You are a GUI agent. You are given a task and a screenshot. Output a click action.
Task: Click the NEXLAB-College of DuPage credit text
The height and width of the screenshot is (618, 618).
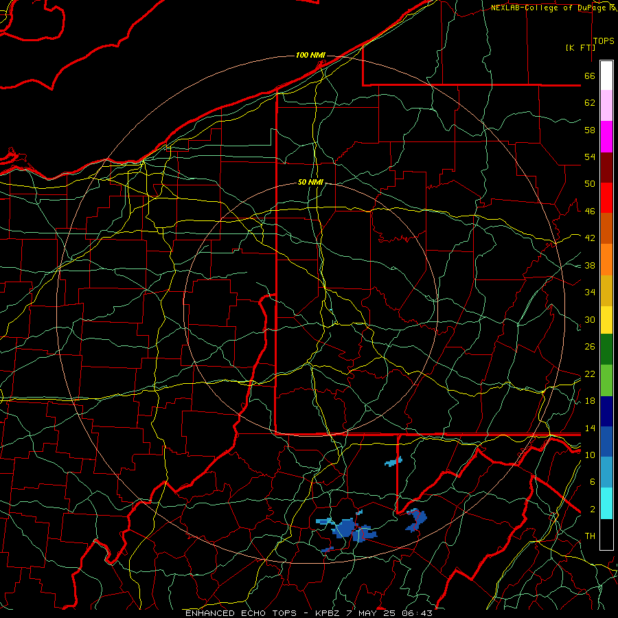549,8
